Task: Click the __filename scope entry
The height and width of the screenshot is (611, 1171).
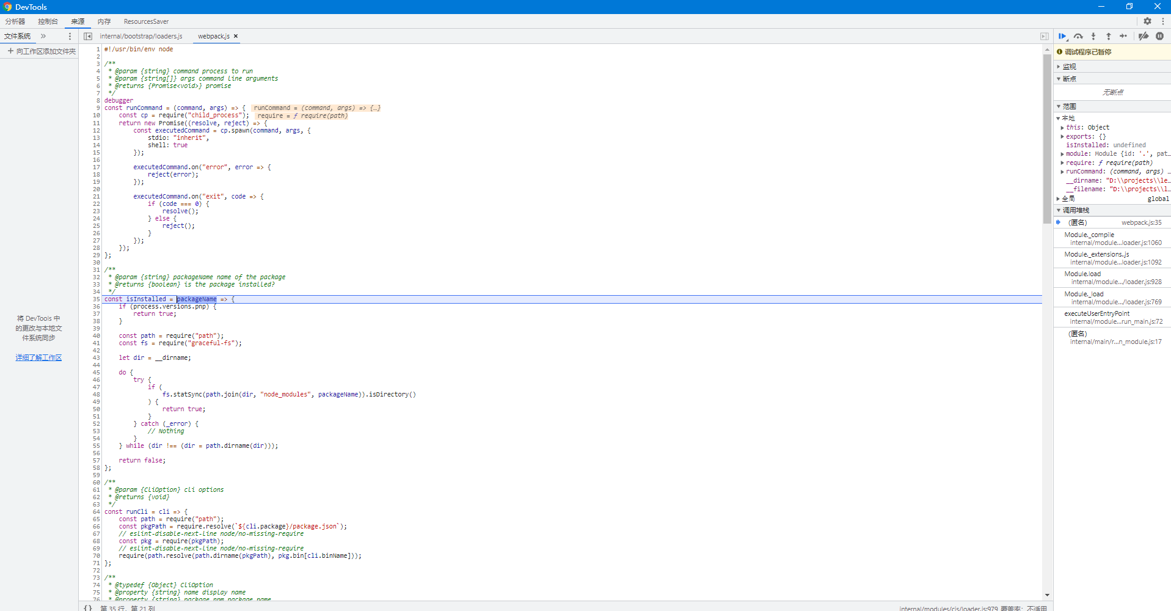Action: click(1118, 189)
